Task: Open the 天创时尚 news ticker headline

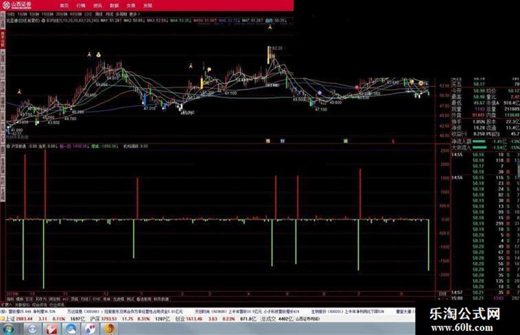Action: click(247, 312)
